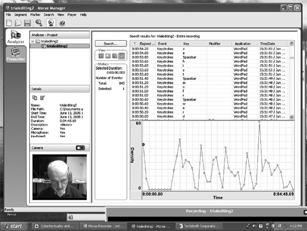Click the edit details pencil icon
Viewport: 307px width, 231px height.
pyautogui.click(x=43, y=98)
